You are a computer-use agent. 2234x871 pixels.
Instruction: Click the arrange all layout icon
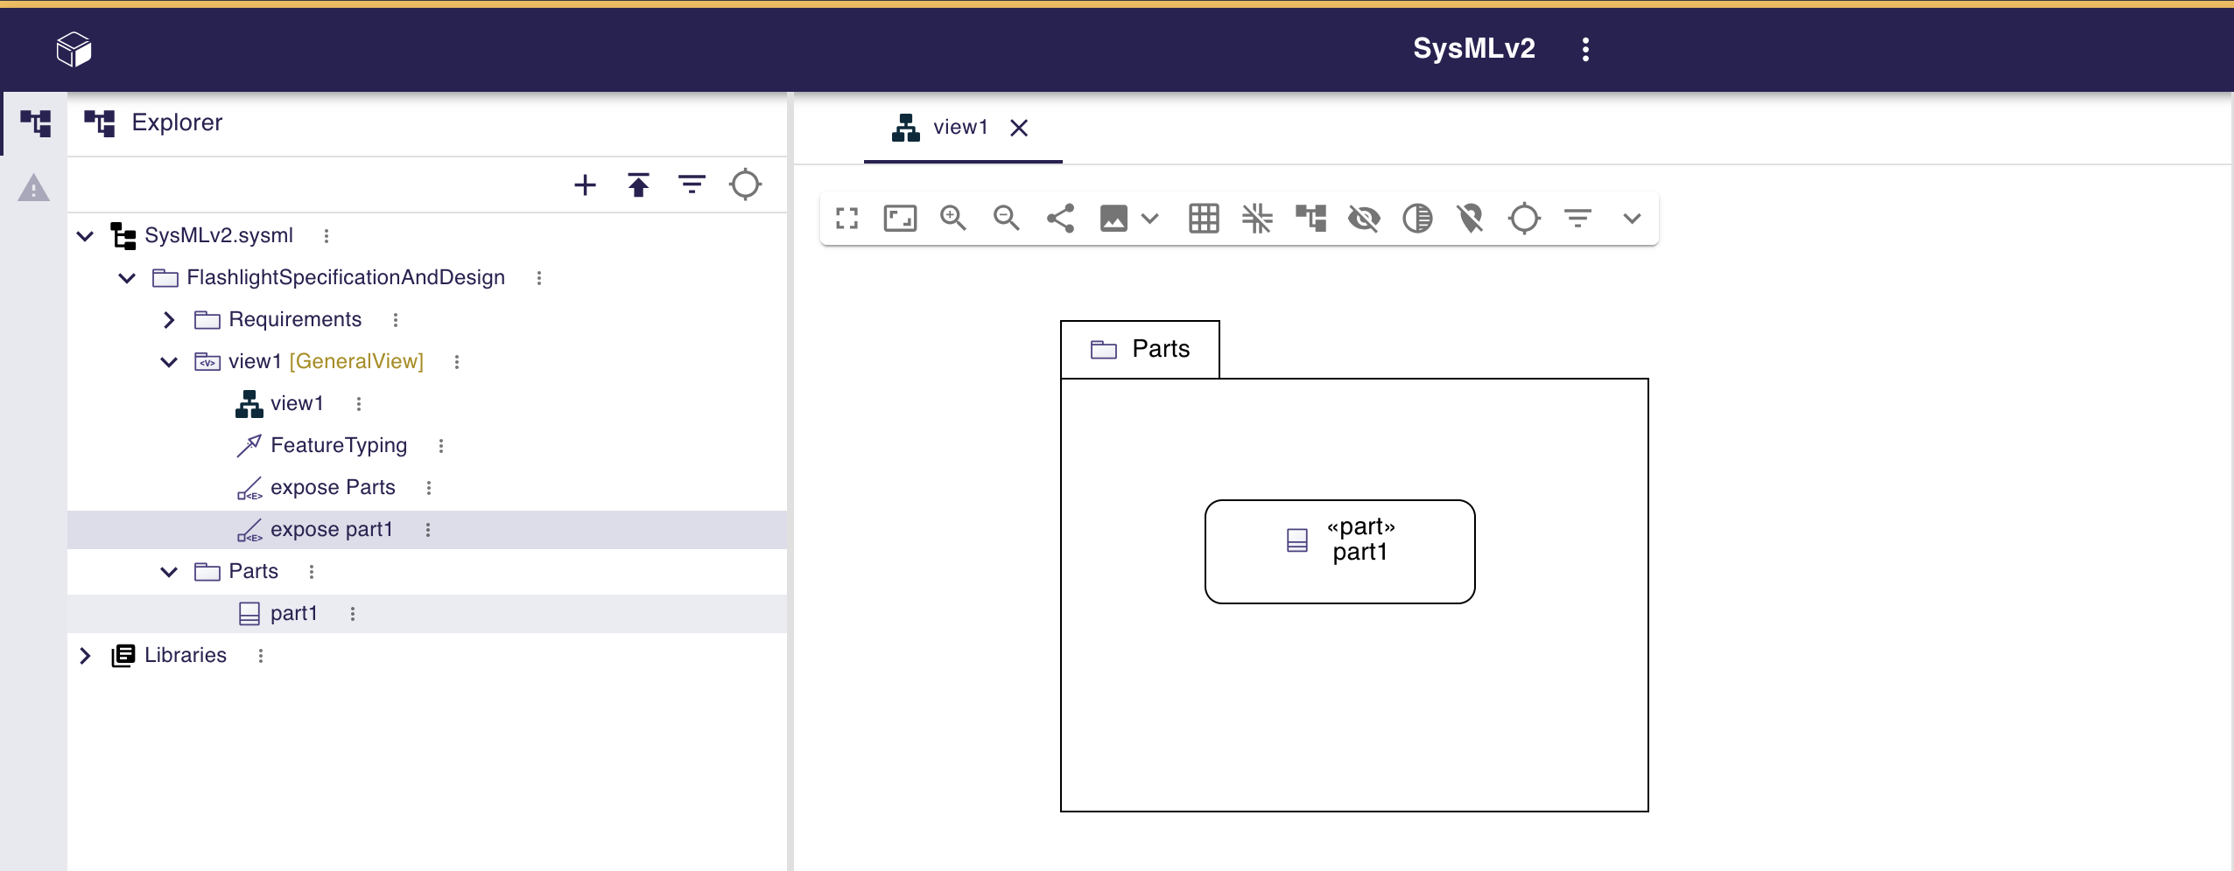pos(1310,218)
